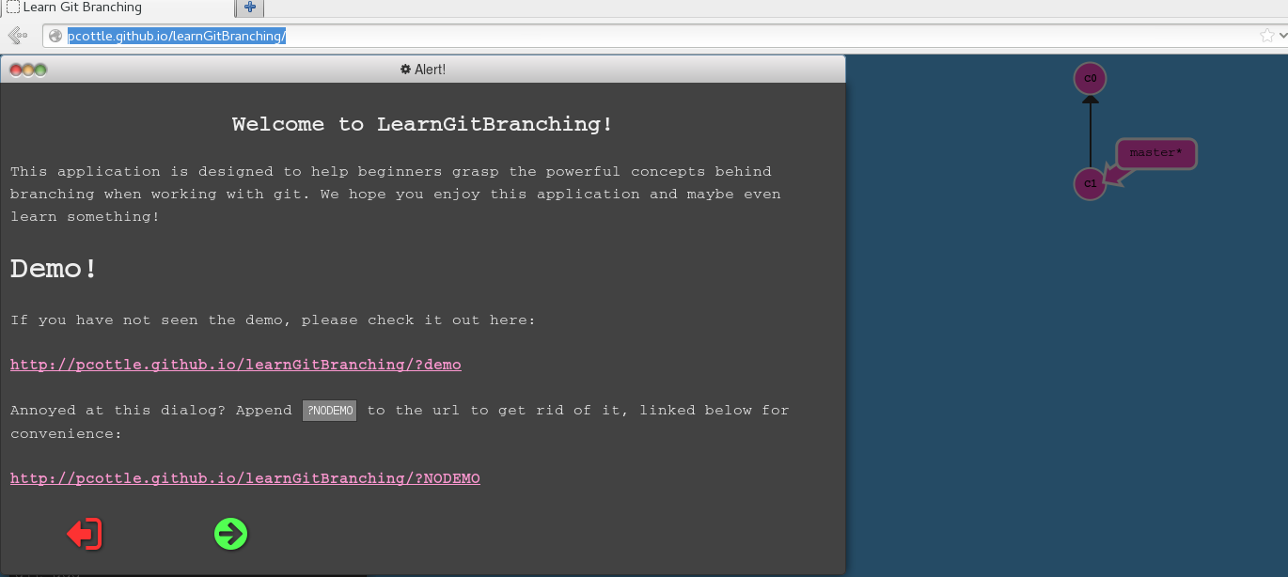Click the green dot on Alert dialog

click(x=40, y=70)
